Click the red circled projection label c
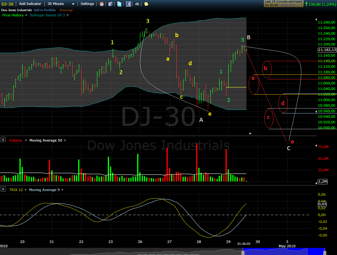 pyautogui.click(x=268, y=117)
